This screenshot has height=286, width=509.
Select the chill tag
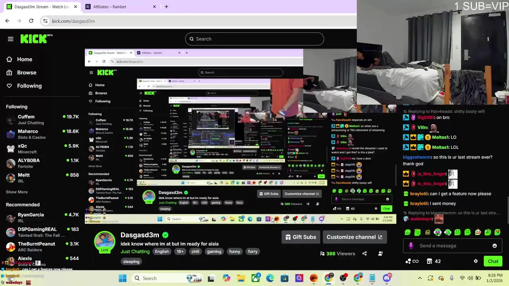pyautogui.click(x=195, y=251)
